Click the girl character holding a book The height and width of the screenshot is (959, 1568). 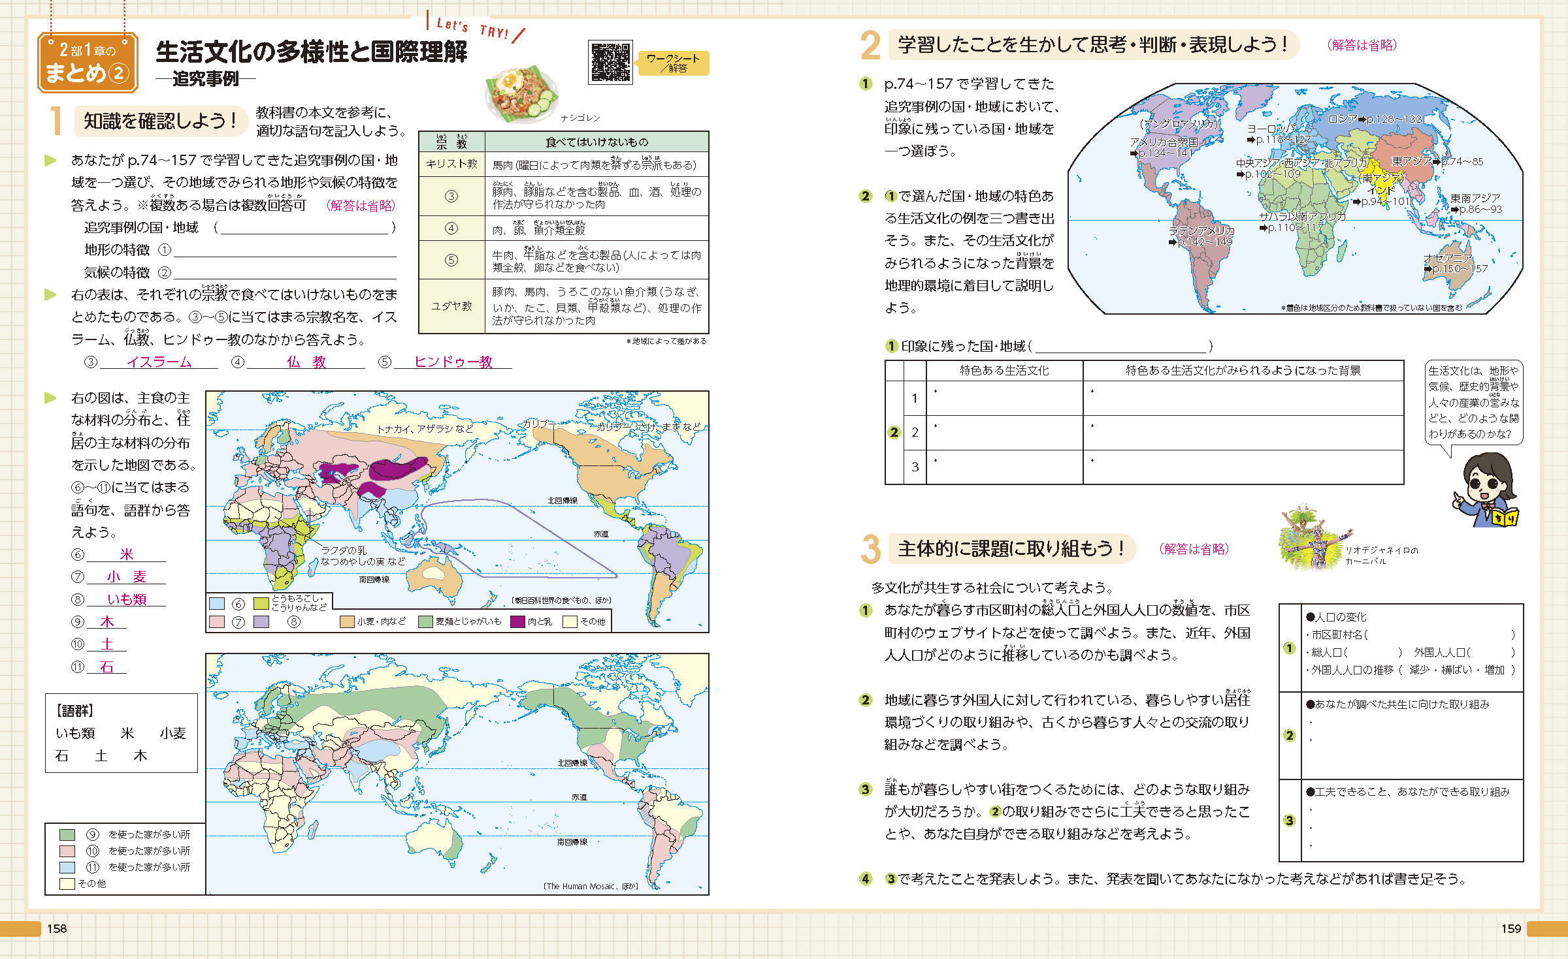point(1486,491)
